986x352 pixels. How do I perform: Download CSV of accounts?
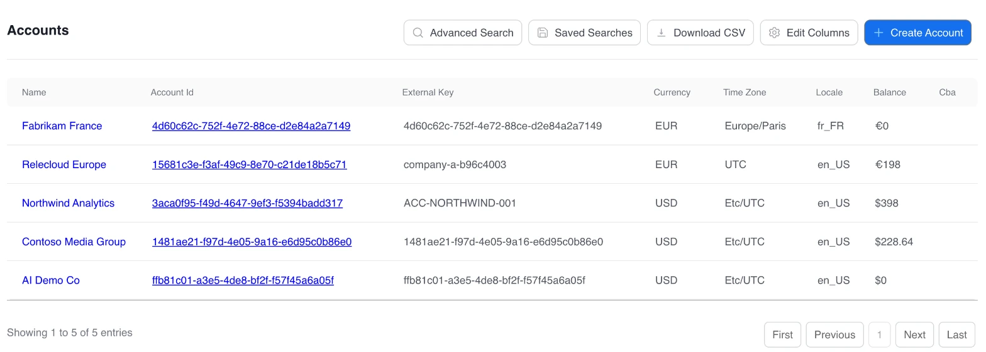pos(701,33)
